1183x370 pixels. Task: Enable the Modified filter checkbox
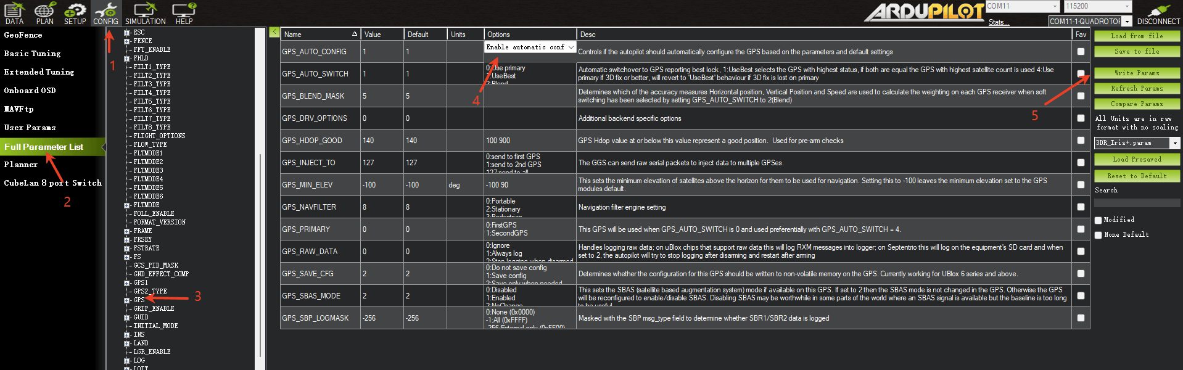[x=1098, y=220]
